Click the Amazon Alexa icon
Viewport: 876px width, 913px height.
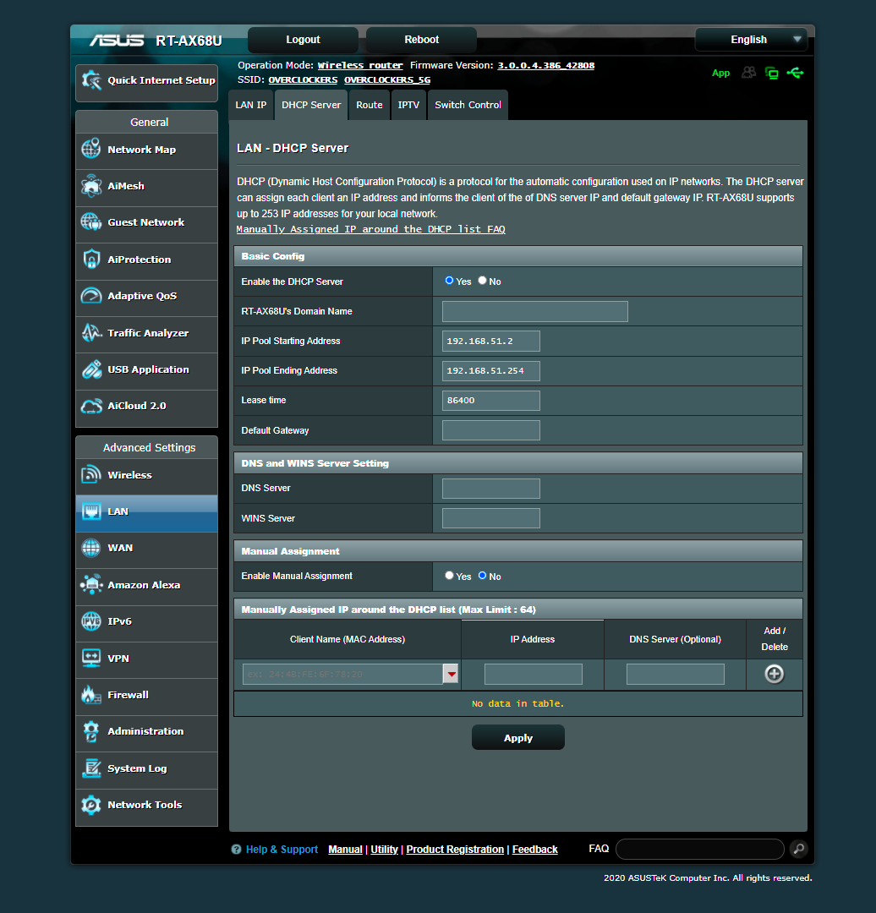point(90,585)
